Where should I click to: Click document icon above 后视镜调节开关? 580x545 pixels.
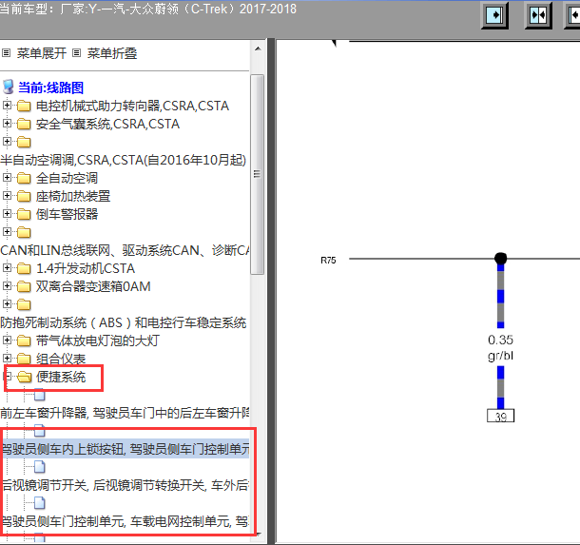click(x=40, y=467)
